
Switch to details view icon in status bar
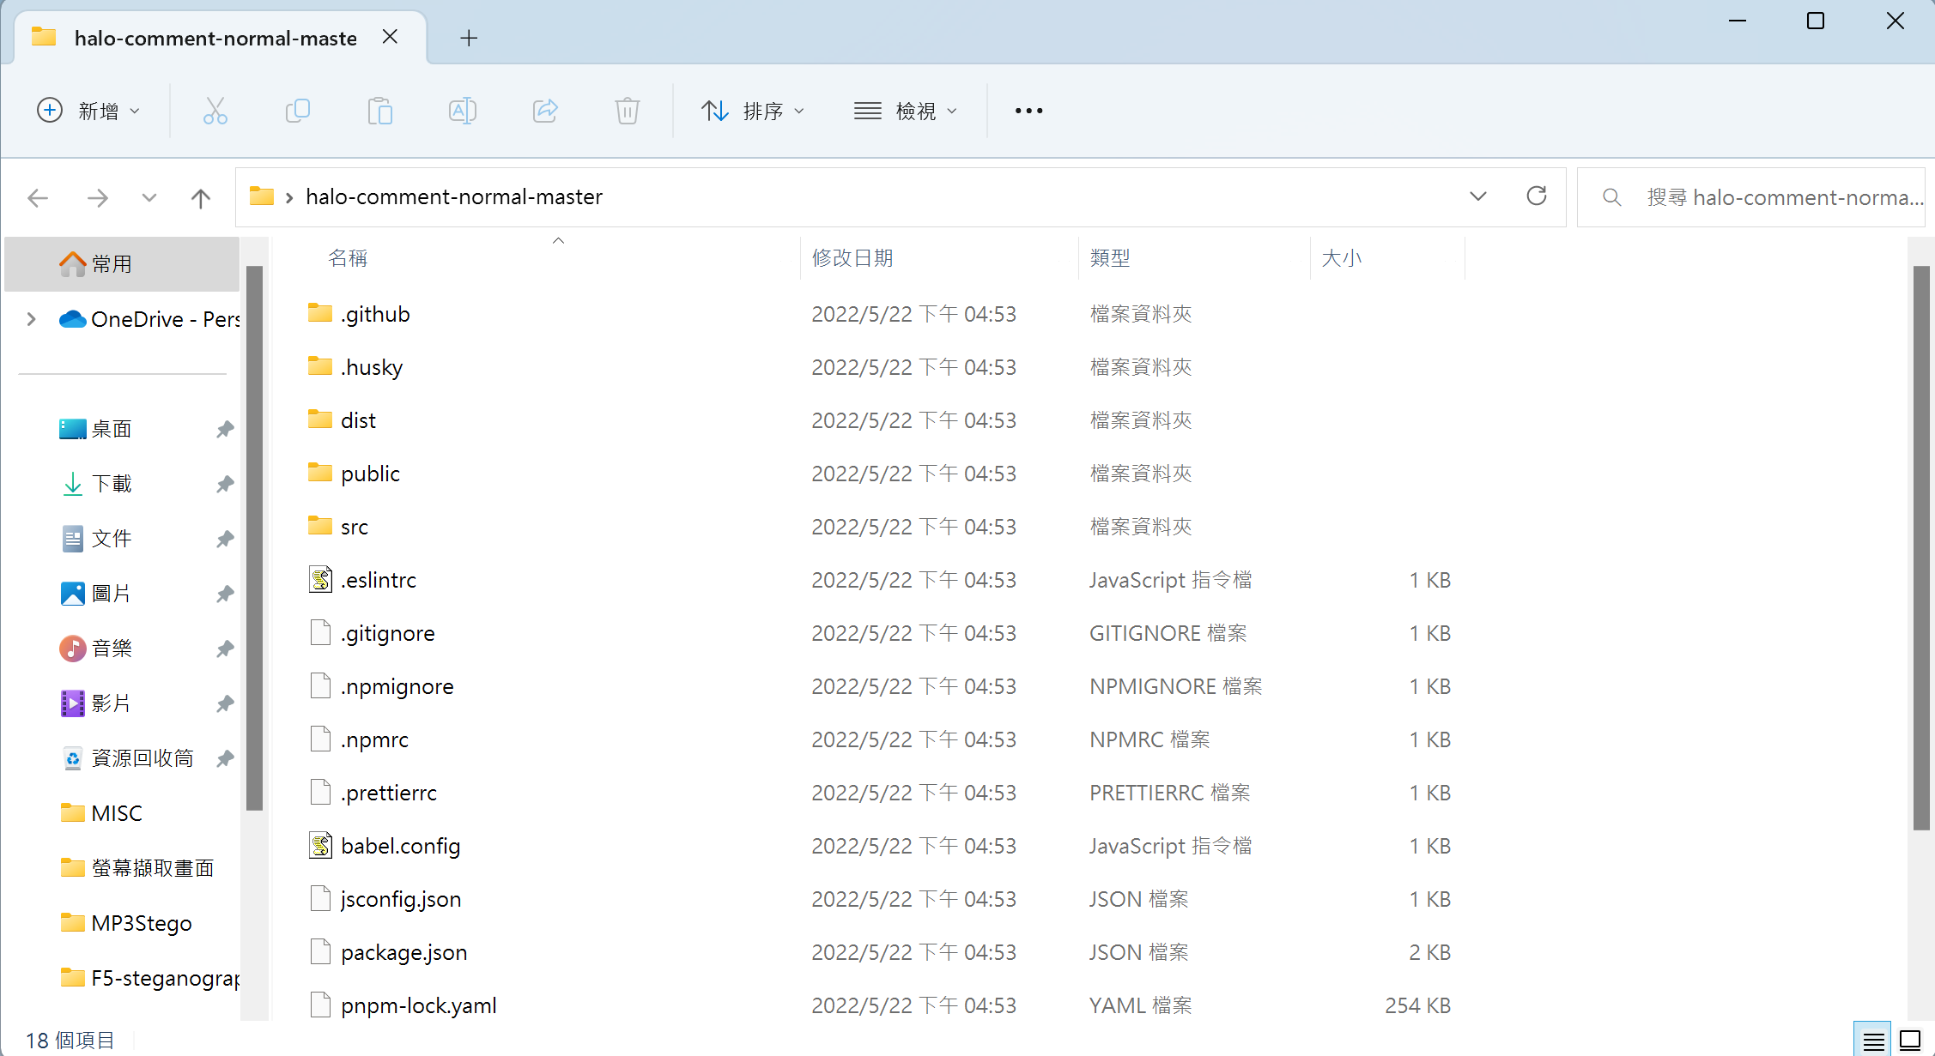point(1873,1041)
